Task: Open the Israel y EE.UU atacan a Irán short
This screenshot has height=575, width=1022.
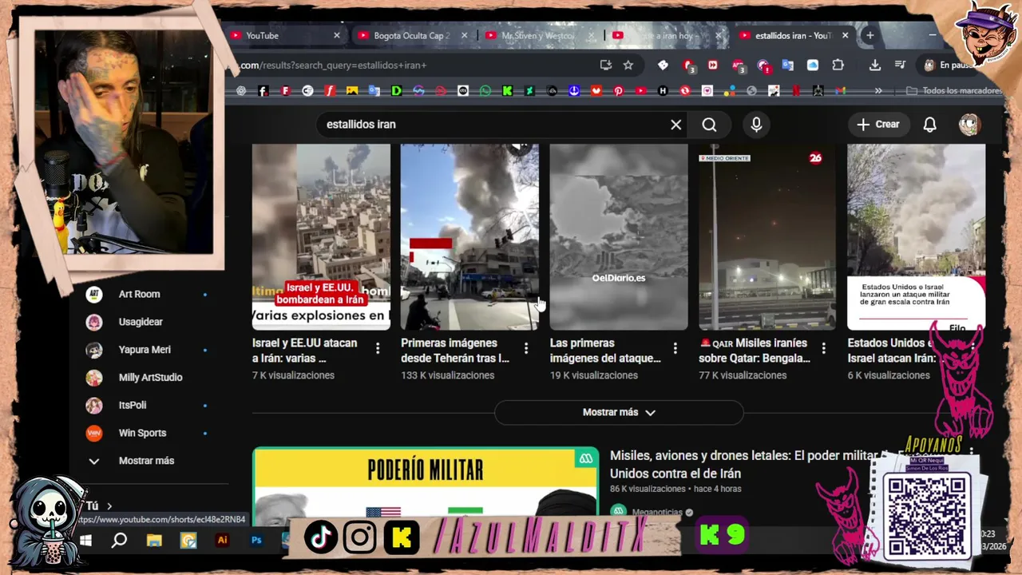Action: tap(305, 350)
